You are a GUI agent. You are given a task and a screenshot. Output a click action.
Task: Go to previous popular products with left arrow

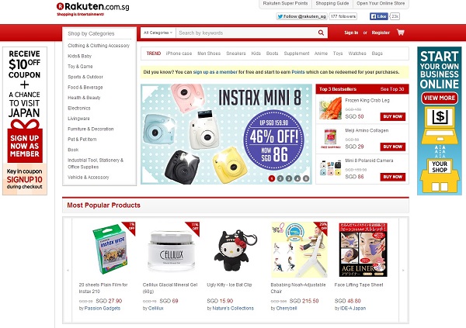point(68,270)
